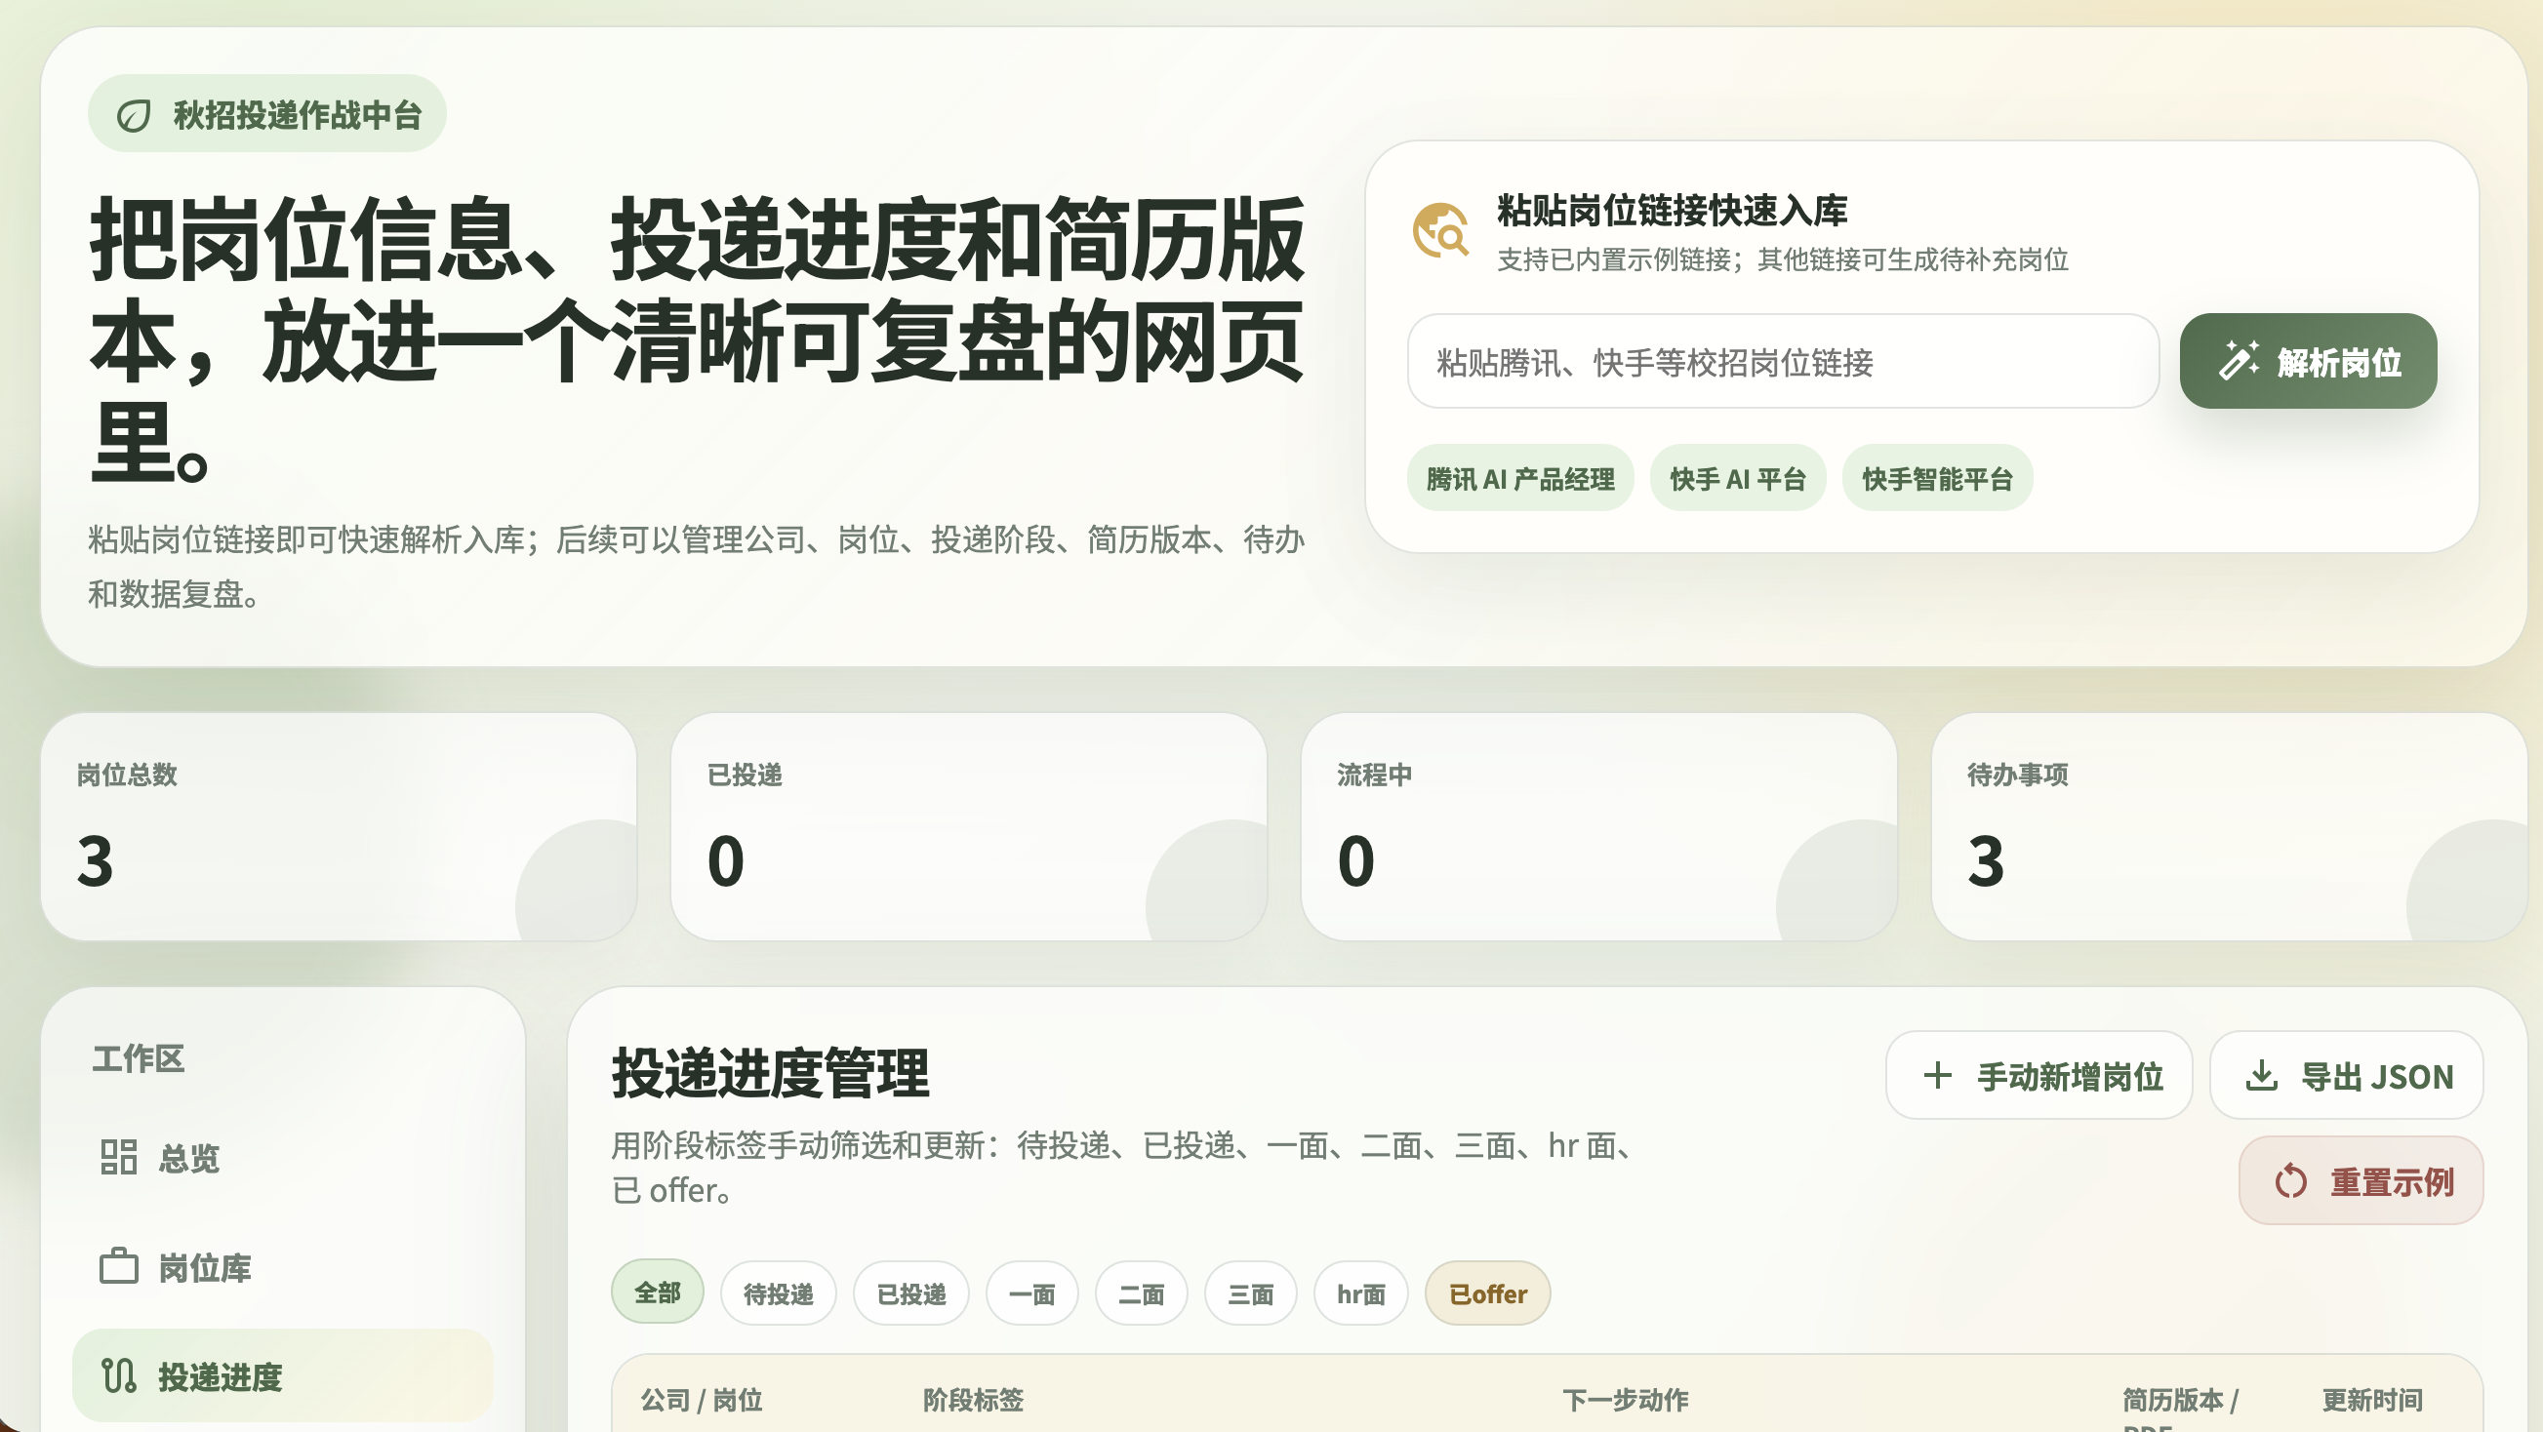Filter by the 二面 stage tag

(x=1141, y=1293)
